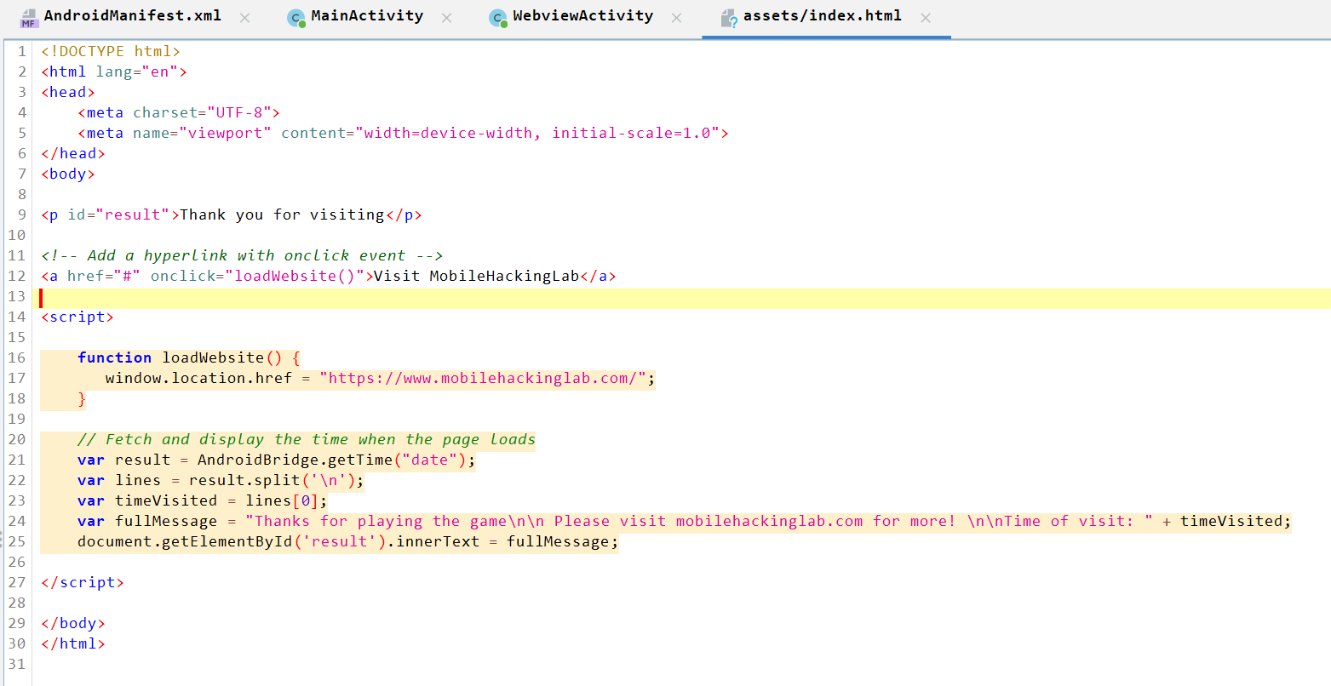This screenshot has height=686, width=1331.
Task: Switch to the AndroidManifest.xml tab
Action: pyautogui.click(x=132, y=15)
